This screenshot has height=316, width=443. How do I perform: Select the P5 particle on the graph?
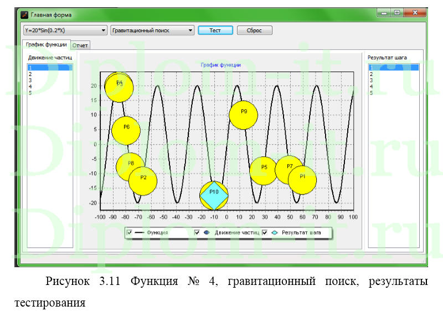coord(264,170)
